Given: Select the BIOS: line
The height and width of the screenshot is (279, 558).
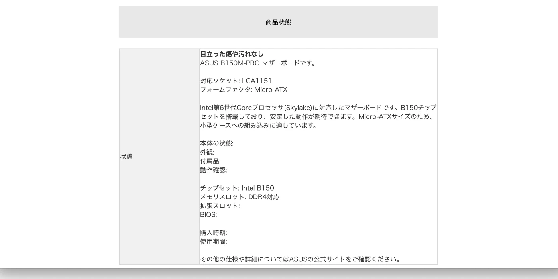Looking at the screenshot, I should point(208,215).
